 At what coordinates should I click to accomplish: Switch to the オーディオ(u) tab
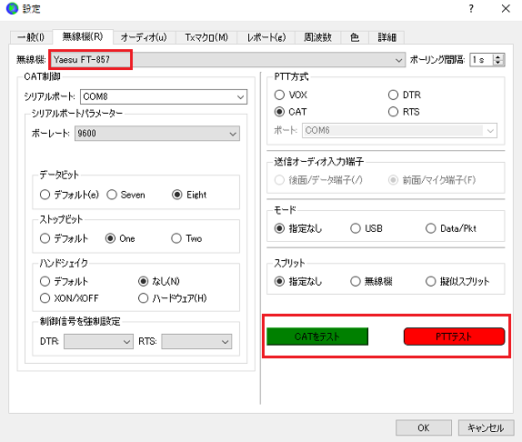(x=144, y=37)
